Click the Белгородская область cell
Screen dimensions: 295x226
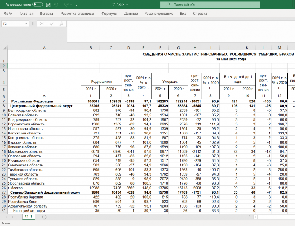44,111
